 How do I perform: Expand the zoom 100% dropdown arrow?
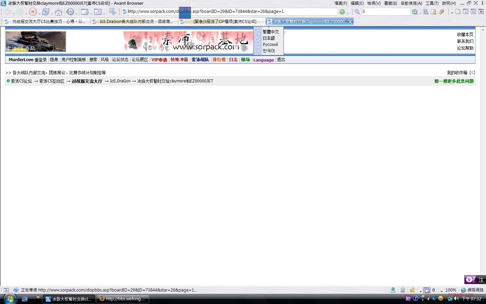pos(441,291)
